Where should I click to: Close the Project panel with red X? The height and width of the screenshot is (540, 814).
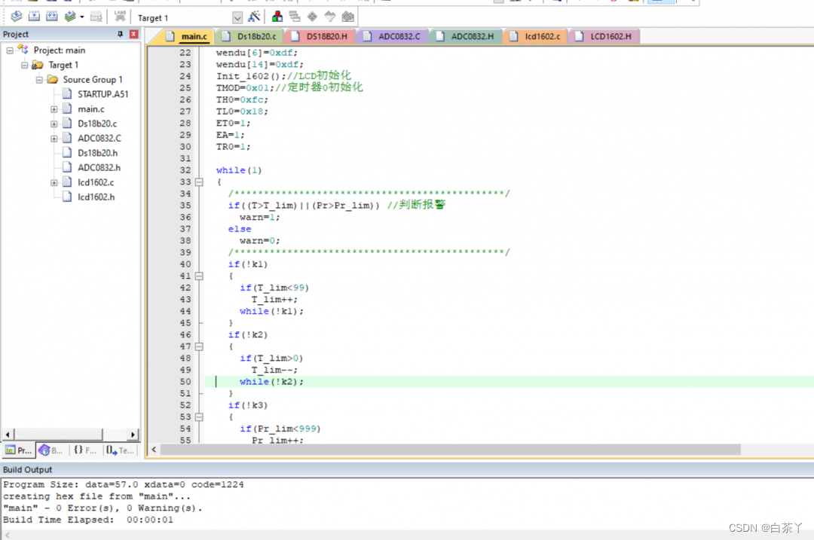tap(133, 35)
